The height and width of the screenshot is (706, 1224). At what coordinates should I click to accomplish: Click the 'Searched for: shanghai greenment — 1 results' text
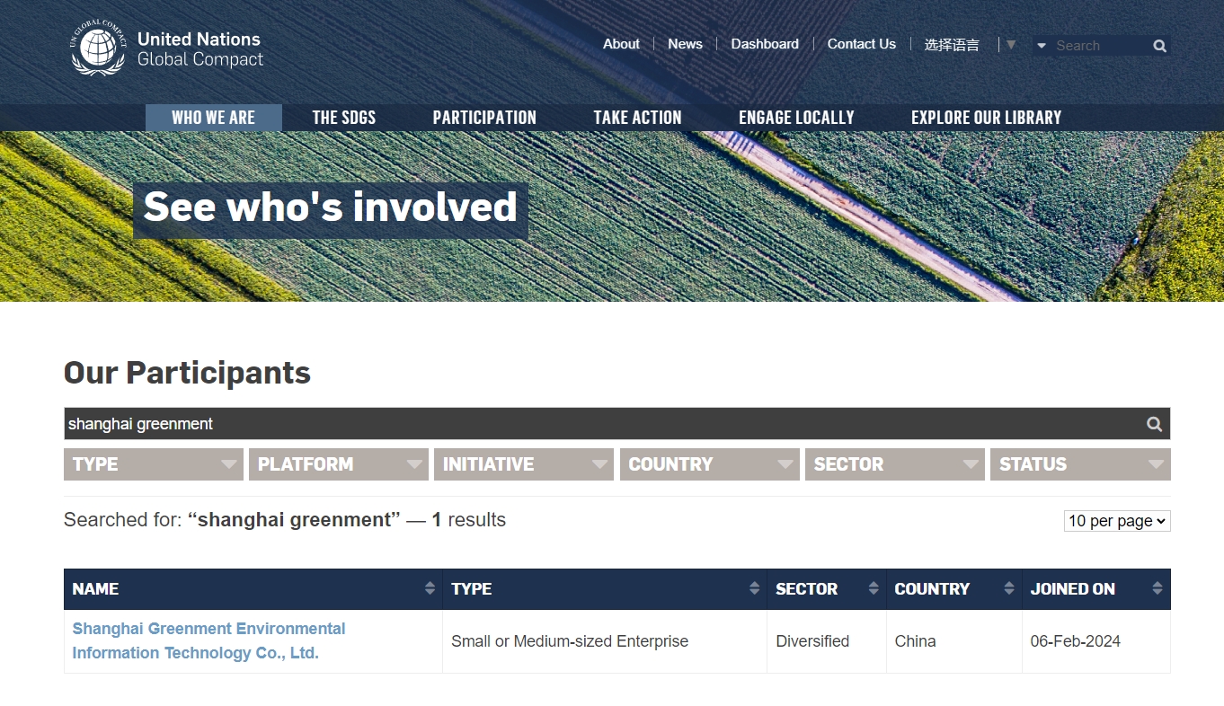click(285, 520)
